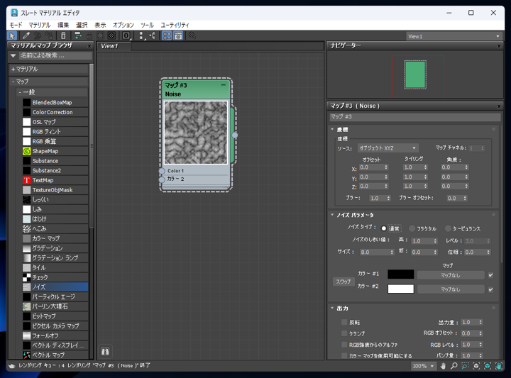Screen dimensions: 511x378
Task: Open the カラー #1 black color swatch
Action: click(x=400, y=274)
